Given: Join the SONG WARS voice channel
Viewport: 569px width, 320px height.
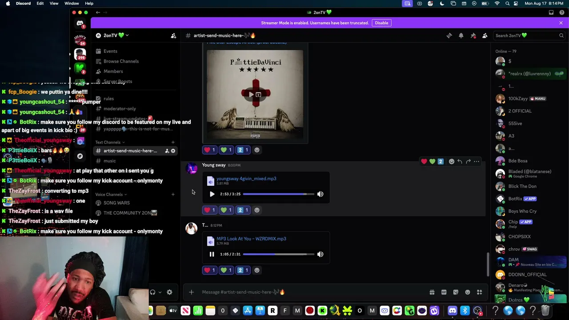Looking at the screenshot, I should pyautogui.click(x=116, y=203).
